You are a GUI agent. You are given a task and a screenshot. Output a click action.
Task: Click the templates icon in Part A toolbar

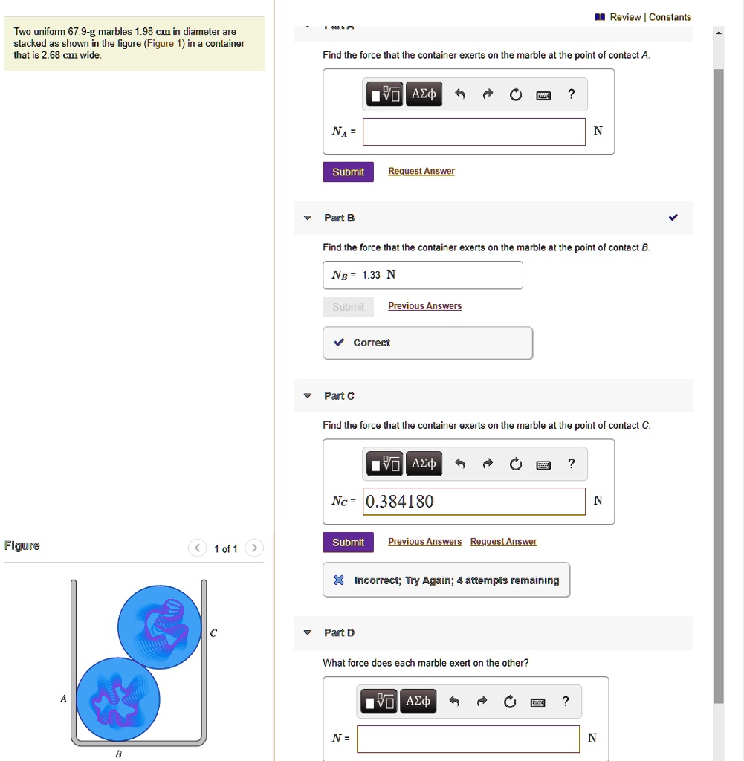coord(384,94)
